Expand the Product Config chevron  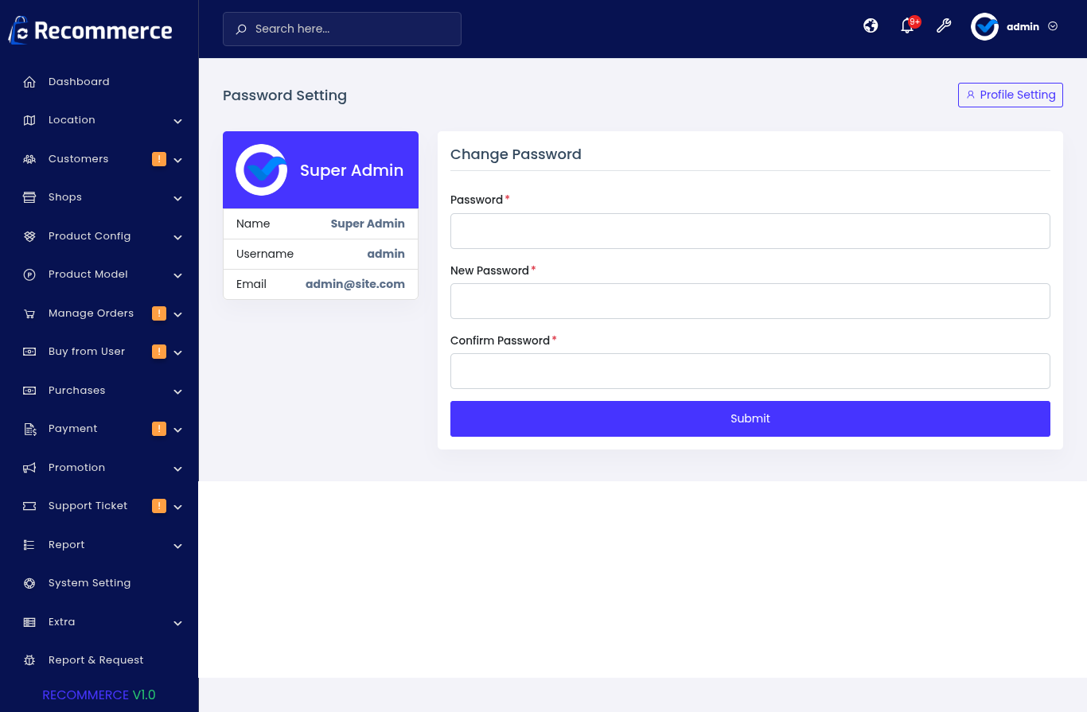coord(178,237)
